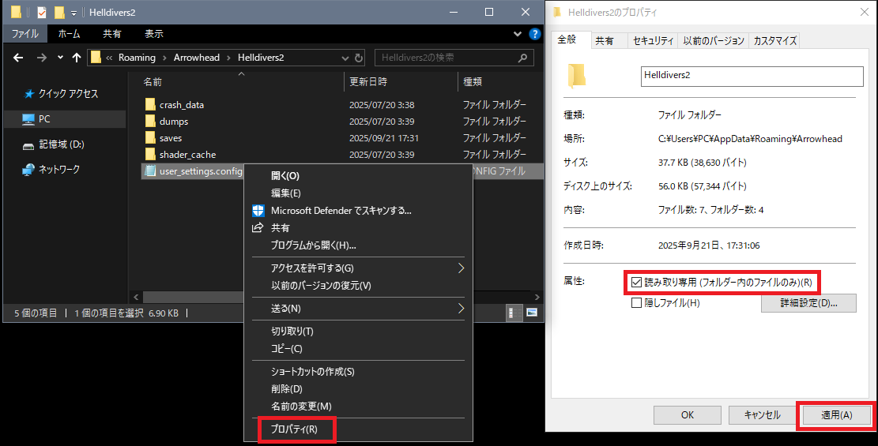
Task: Open セキュリティ tab in properties
Action: pos(653,41)
